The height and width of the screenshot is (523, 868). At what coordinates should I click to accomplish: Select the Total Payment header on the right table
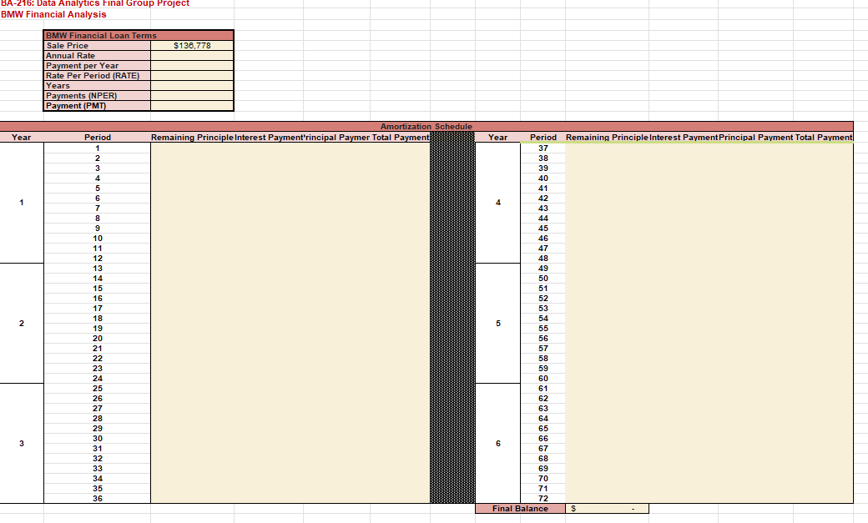click(818, 138)
